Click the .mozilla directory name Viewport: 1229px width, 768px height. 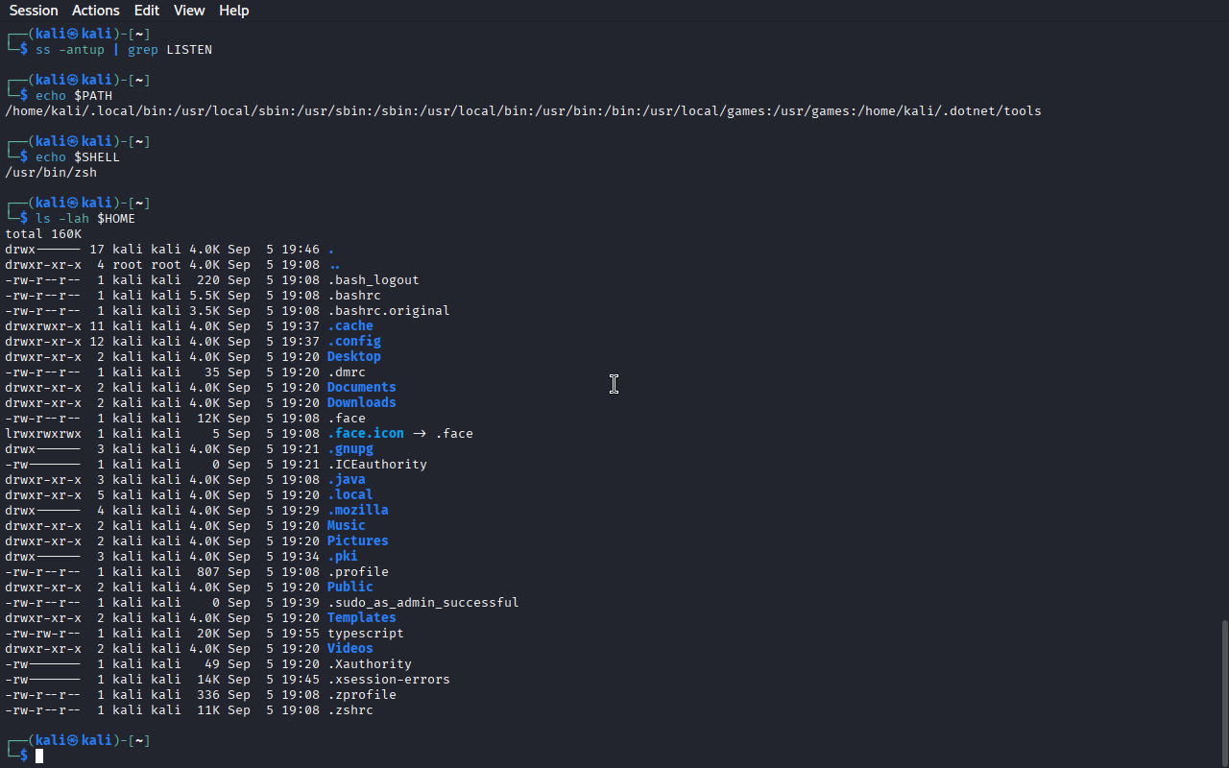coord(358,510)
